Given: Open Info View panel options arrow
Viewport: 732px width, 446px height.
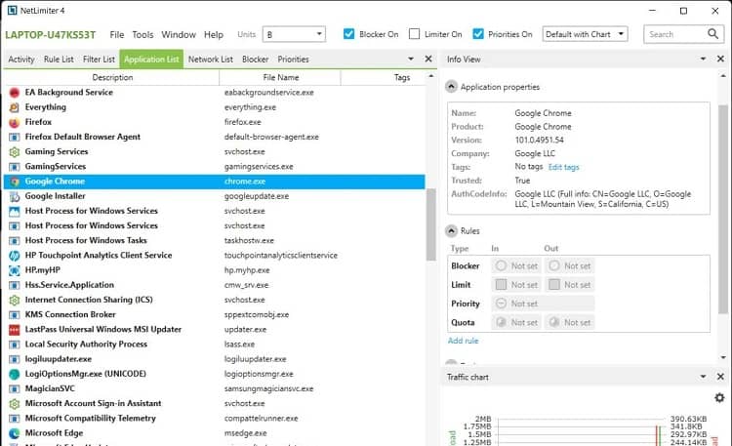Looking at the screenshot, I should (x=703, y=59).
